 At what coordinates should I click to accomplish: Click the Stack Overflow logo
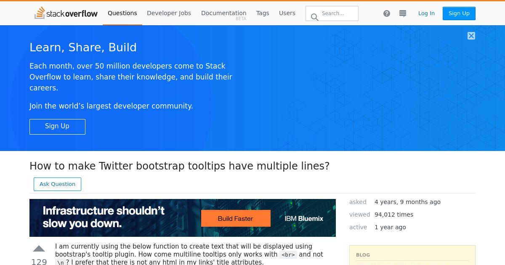[x=66, y=13]
